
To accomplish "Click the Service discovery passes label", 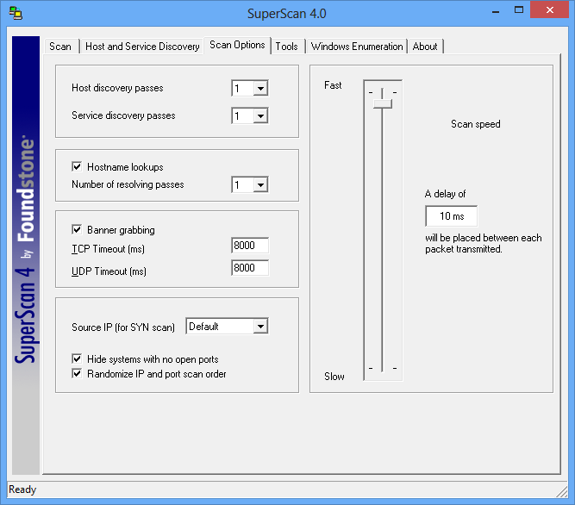I will click(x=123, y=115).
